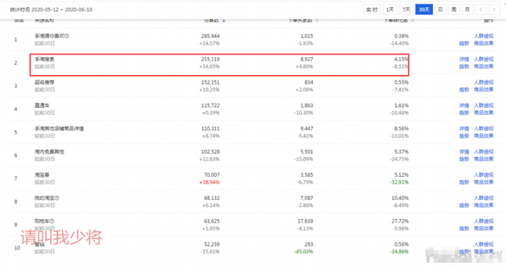Open 趋势 for 直通车 row
This screenshot has width=506, height=272.
tap(464, 113)
